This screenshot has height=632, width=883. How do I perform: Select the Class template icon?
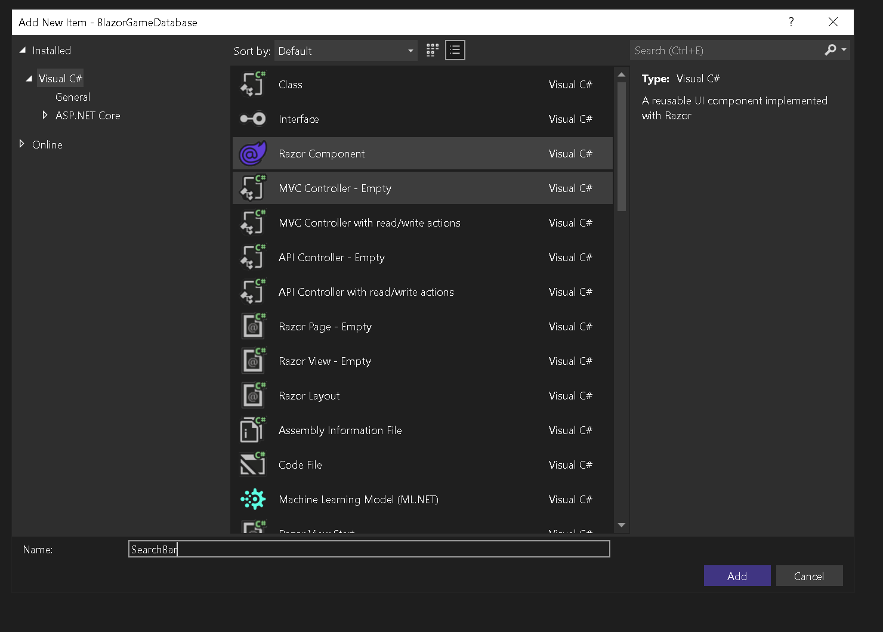click(x=252, y=84)
